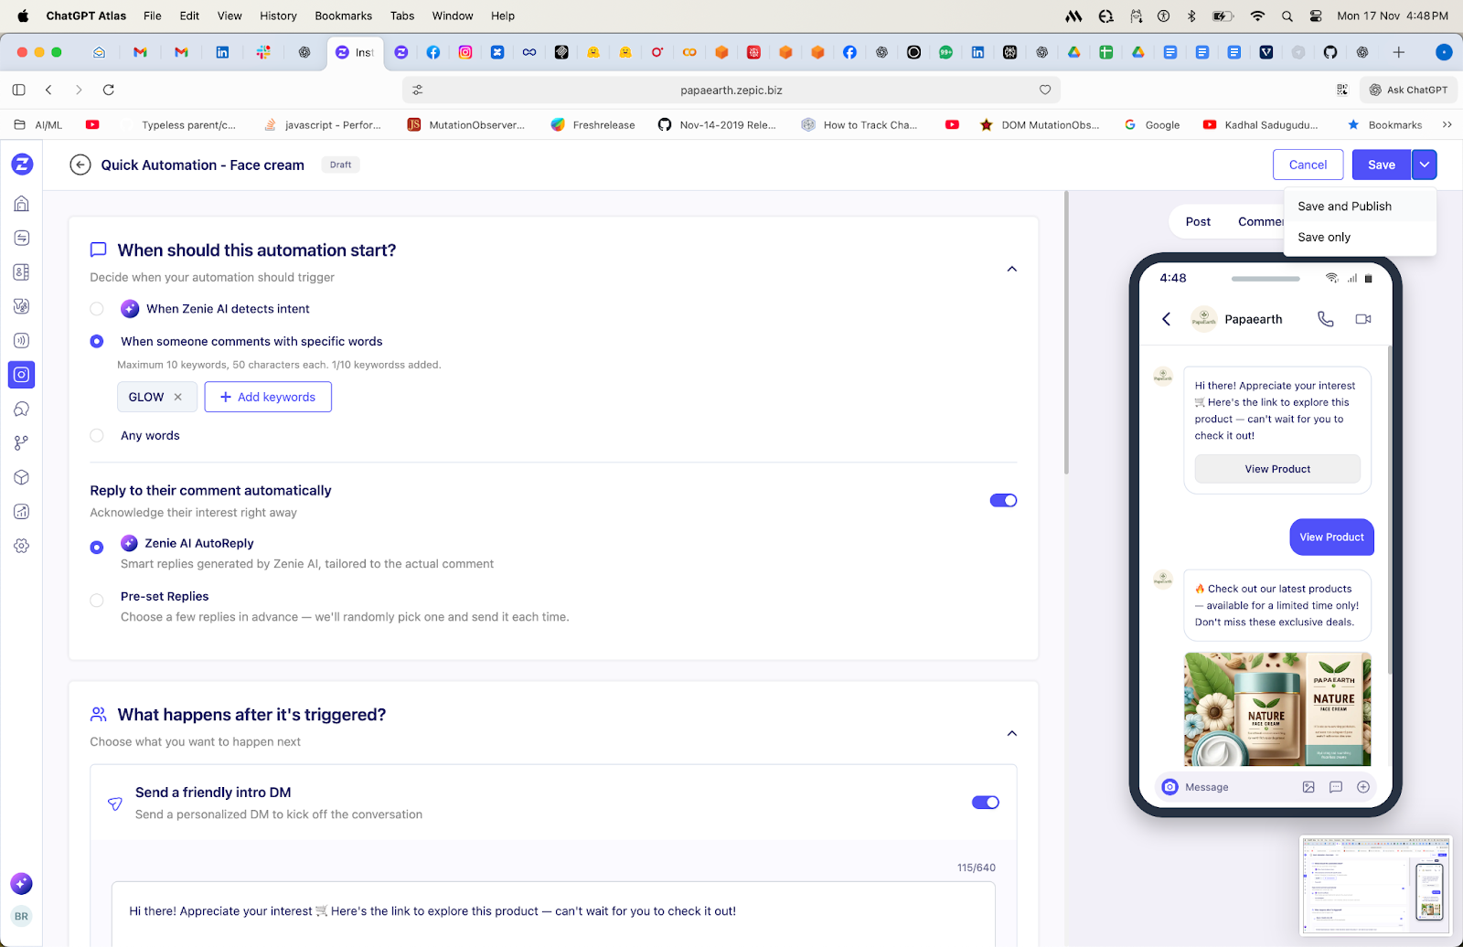Choose 'Save only' from the menu
Viewport: 1463px width, 947px height.
(1360, 238)
